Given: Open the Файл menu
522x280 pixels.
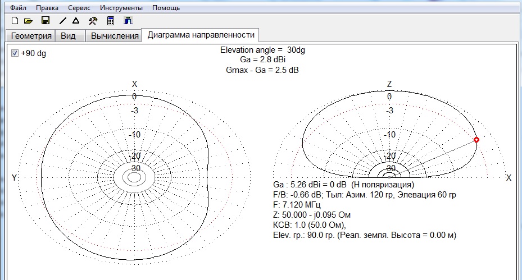Looking at the screenshot, I should [19, 8].
